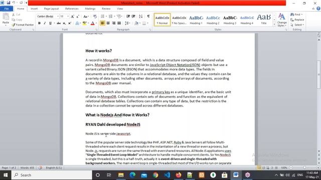321x180 pixels.
Task: Toggle Subscript formatting
Action: pyautogui.click(x=64, y=23)
